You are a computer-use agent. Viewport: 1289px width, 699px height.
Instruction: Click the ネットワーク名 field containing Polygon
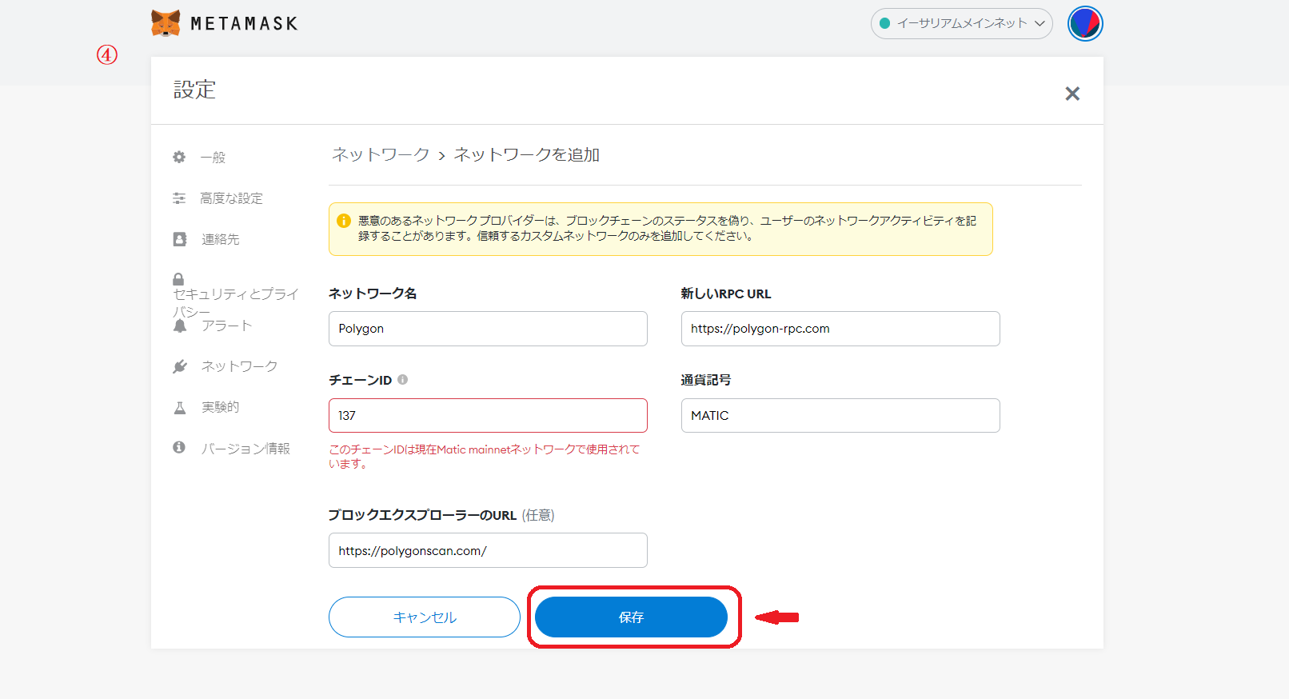pos(488,329)
